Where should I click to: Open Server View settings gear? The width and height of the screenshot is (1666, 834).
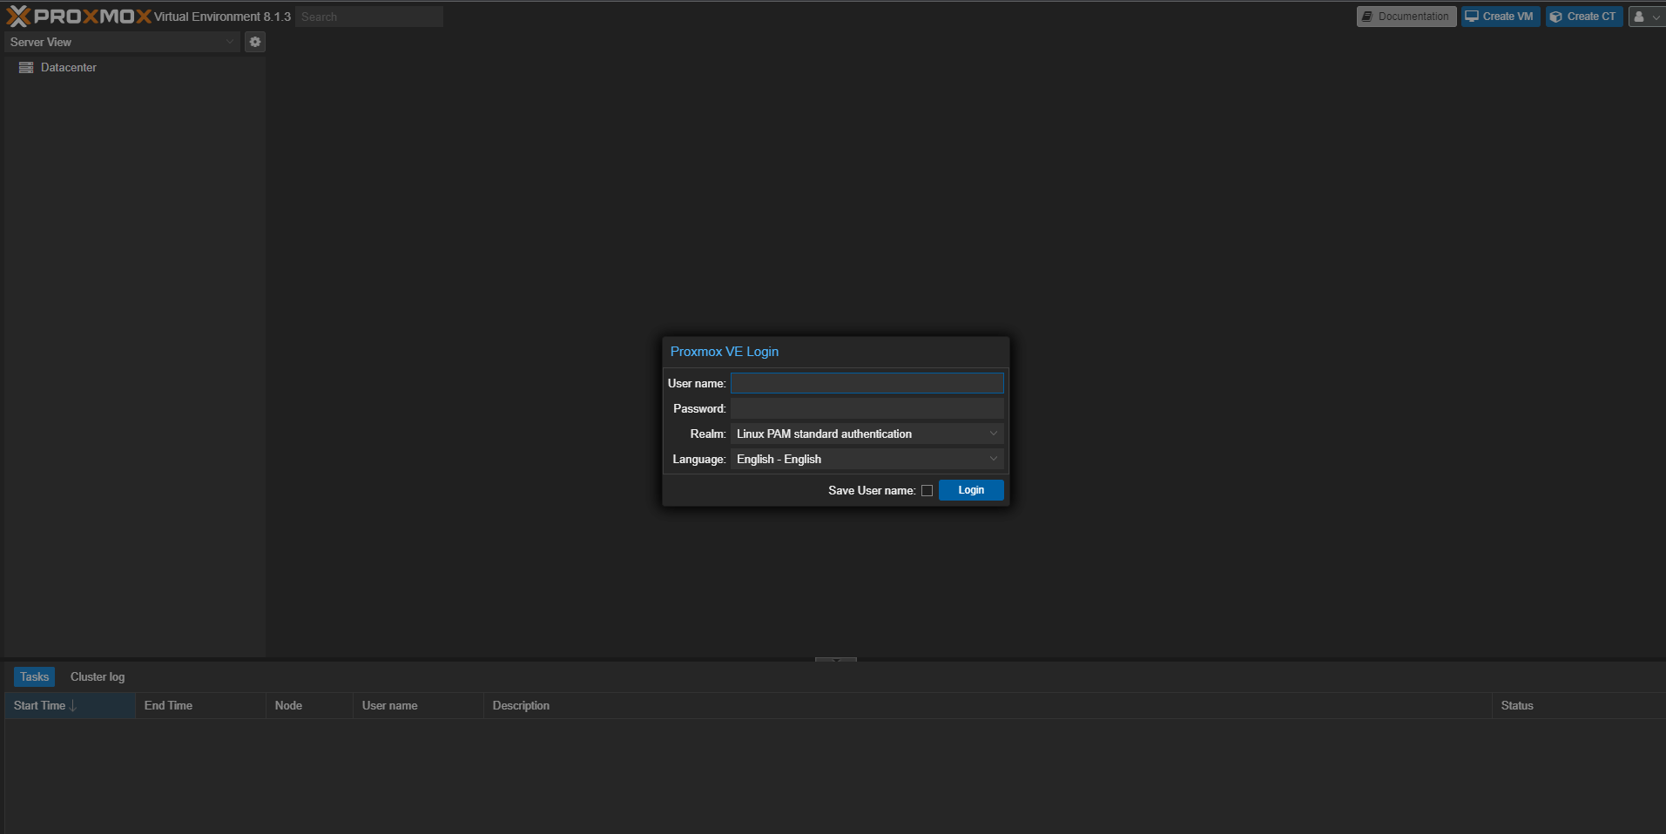tap(255, 42)
